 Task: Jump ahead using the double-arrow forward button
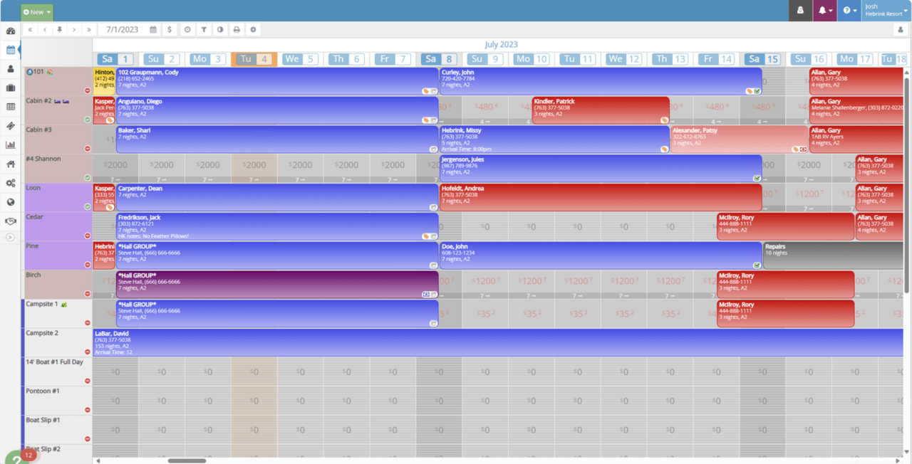point(89,29)
